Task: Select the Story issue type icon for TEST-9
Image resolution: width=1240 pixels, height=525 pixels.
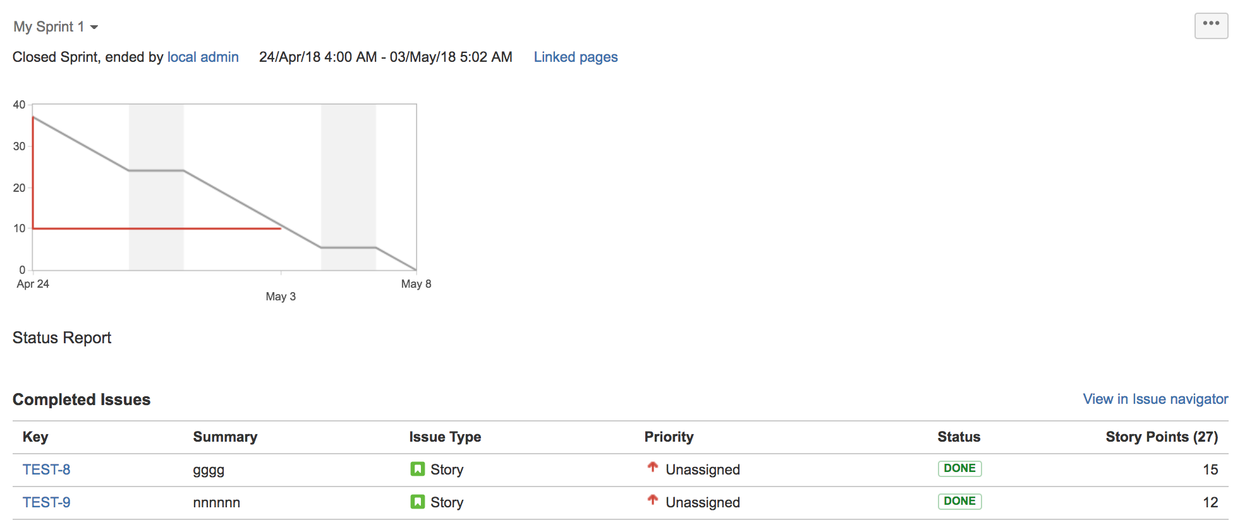Action: [x=417, y=502]
